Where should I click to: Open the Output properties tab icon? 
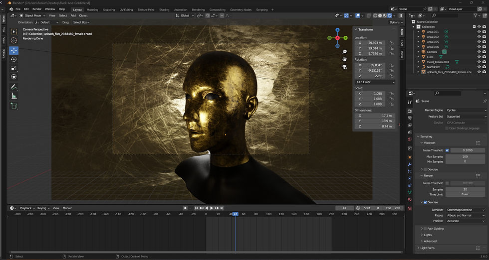pyautogui.click(x=410, y=118)
